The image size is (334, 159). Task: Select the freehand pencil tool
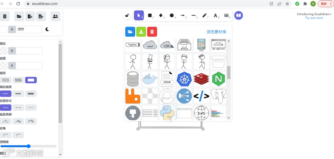[204, 15]
